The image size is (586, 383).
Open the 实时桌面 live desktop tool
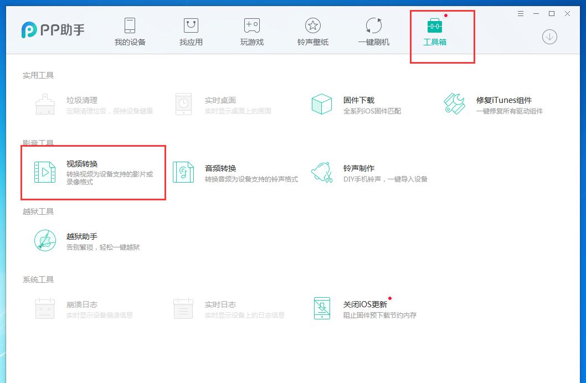pyautogui.click(x=222, y=104)
